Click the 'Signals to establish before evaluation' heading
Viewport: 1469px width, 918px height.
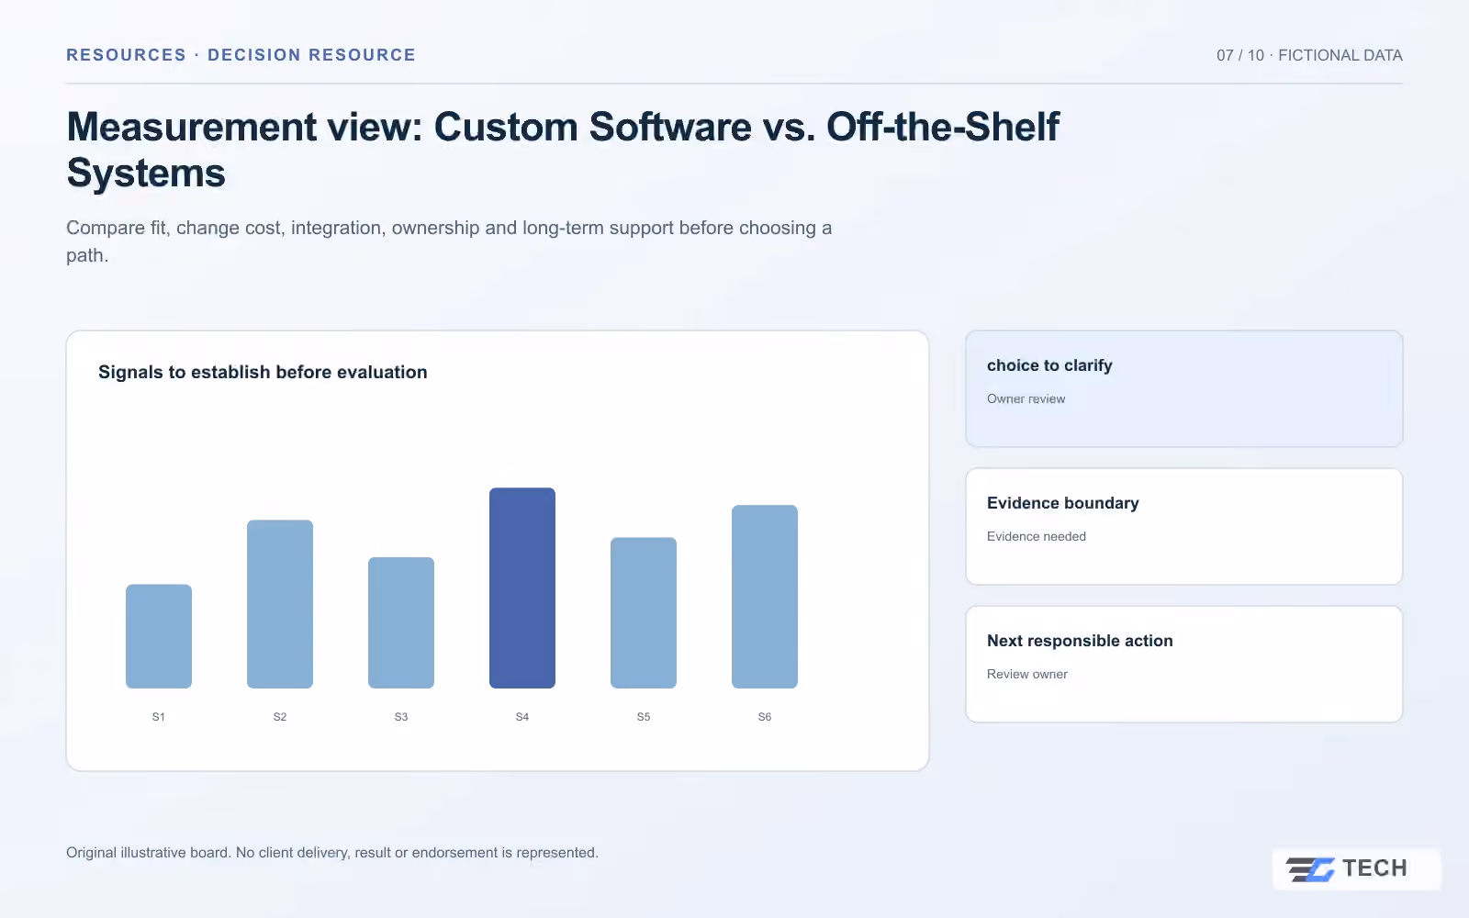click(263, 372)
